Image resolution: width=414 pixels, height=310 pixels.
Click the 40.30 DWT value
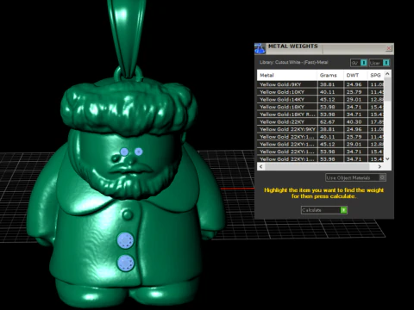(354, 121)
